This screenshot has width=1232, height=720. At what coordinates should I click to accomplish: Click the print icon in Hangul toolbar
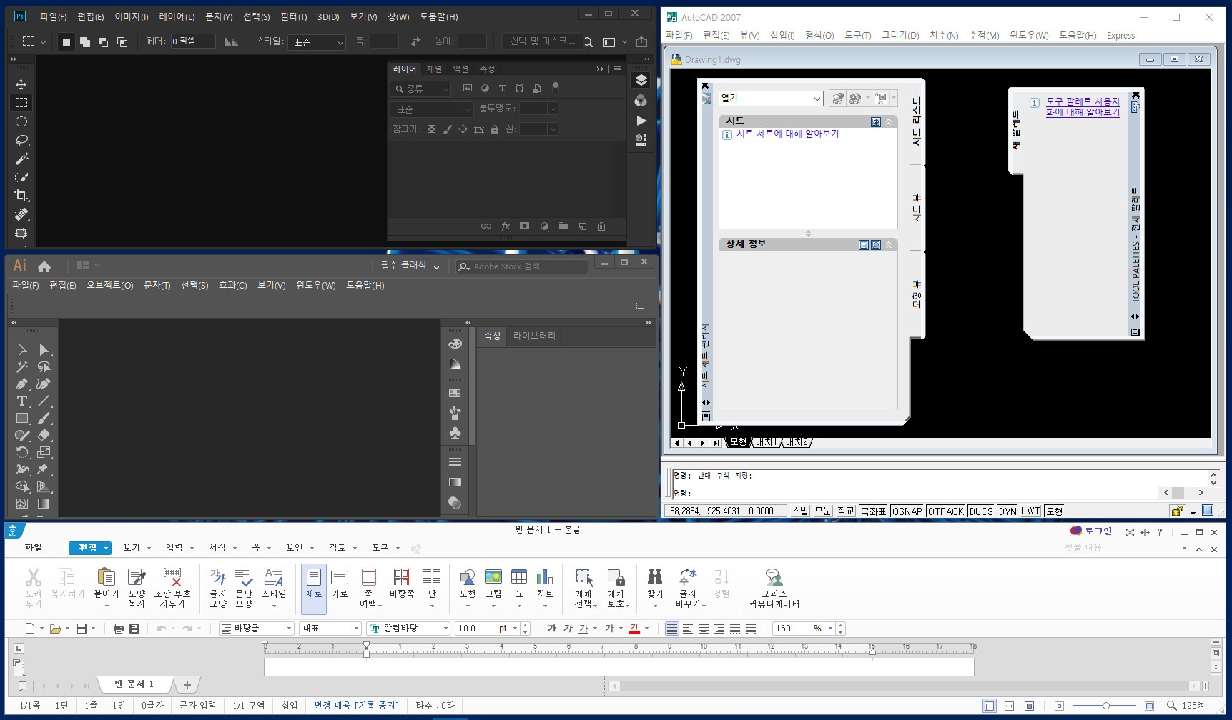coord(119,629)
